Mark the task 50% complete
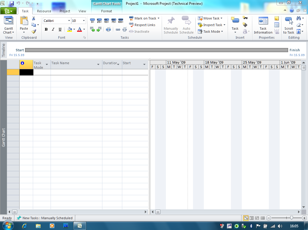This screenshot has width=308, height=230. click(x=107, y=20)
